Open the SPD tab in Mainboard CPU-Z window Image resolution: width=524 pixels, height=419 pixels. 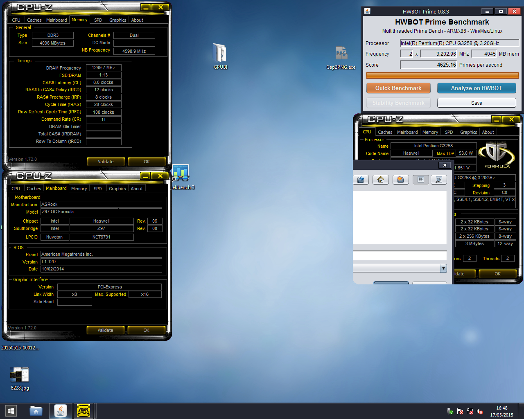pyautogui.click(x=98, y=189)
